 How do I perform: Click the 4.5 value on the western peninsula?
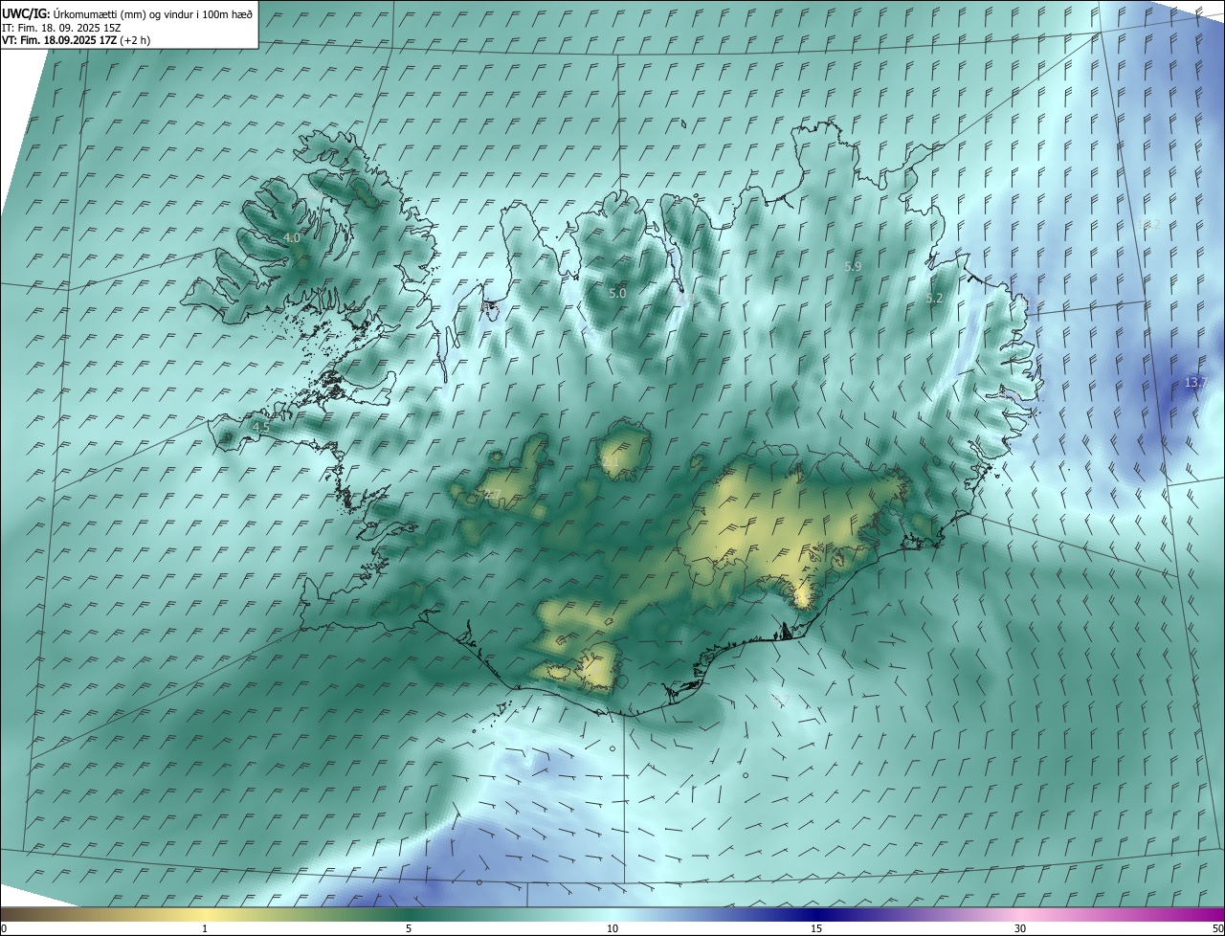(x=260, y=426)
